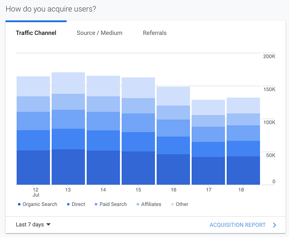Select the Referrals tab
This screenshot has width=289, height=237.
[x=155, y=33]
